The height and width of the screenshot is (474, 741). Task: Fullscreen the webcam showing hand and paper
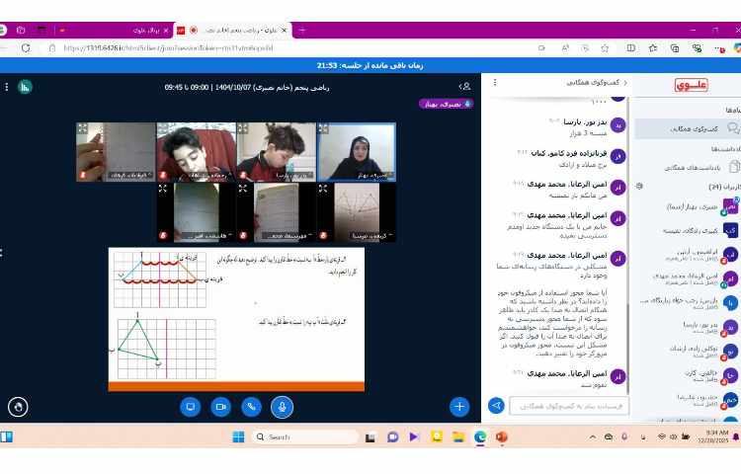pyautogui.click(x=83, y=128)
